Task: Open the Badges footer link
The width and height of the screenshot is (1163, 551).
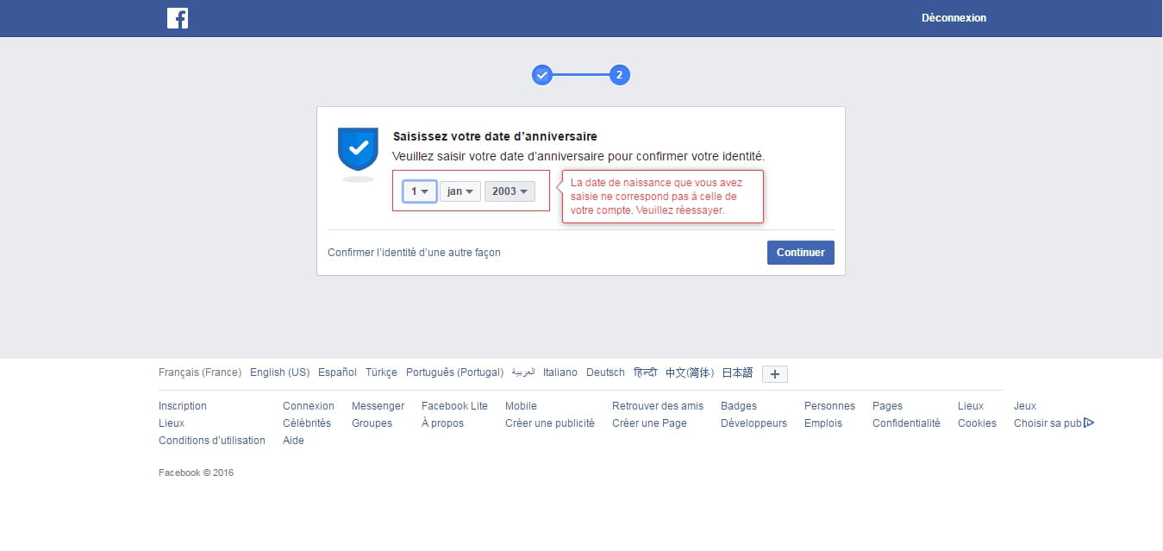Action: tap(739, 406)
